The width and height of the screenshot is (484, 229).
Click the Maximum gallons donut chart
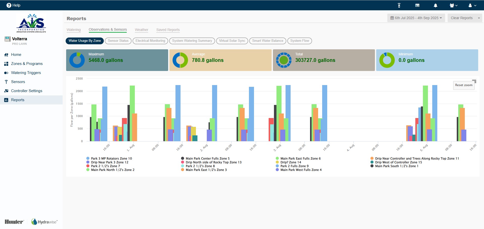click(77, 60)
